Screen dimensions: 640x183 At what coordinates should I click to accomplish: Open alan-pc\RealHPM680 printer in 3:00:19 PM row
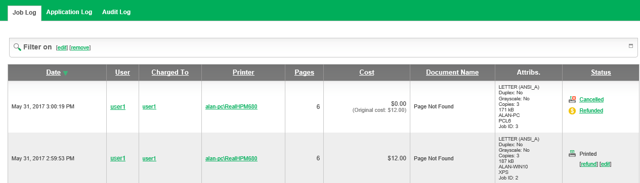point(231,106)
